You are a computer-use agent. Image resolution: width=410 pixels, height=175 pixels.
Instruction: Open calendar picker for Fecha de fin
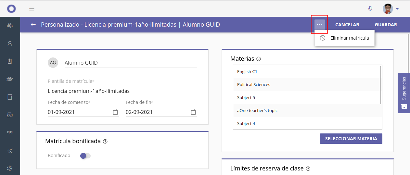click(x=193, y=112)
